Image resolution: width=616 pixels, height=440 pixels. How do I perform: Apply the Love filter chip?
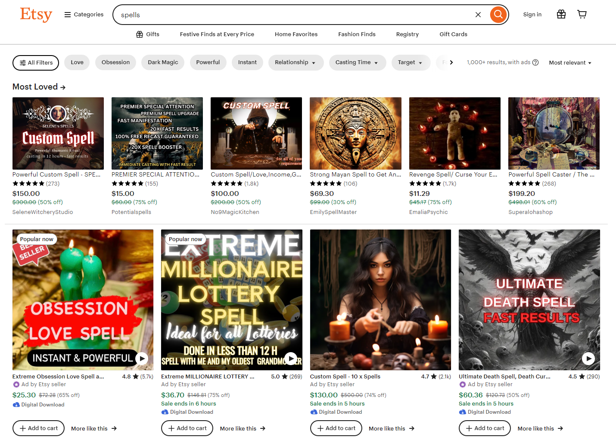pyautogui.click(x=77, y=62)
